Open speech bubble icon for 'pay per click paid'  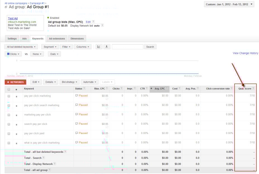coord(77,133)
